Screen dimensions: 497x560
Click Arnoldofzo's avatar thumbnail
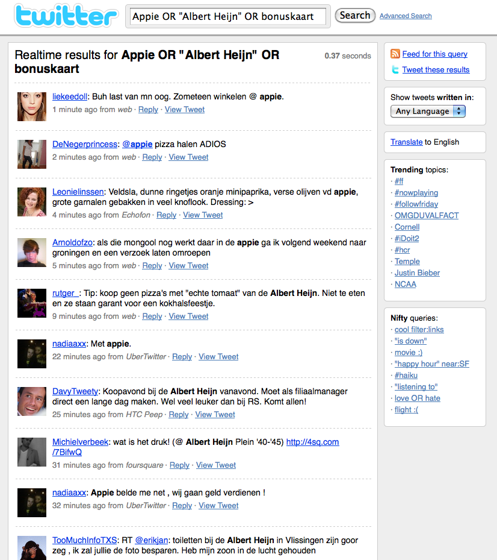(x=32, y=253)
